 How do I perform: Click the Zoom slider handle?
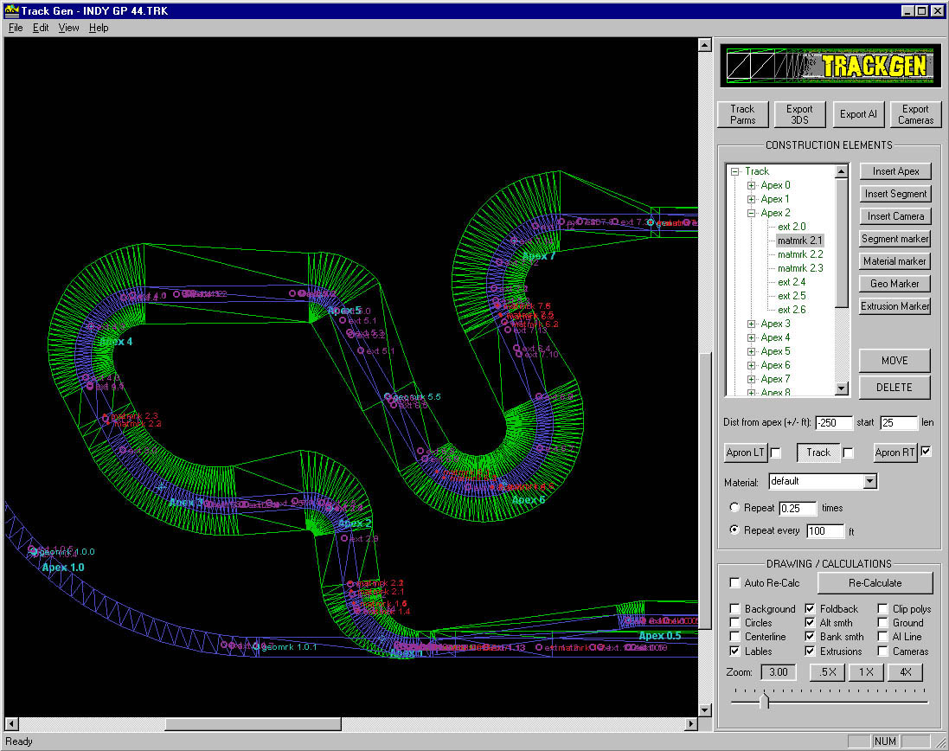[x=764, y=702]
